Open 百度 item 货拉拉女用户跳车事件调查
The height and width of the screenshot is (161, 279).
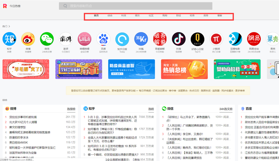pos(262,117)
